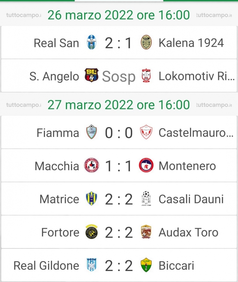This screenshot has height=282, width=238.
Task: Select the Kalena 1924 team name
Action: (191, 43)
